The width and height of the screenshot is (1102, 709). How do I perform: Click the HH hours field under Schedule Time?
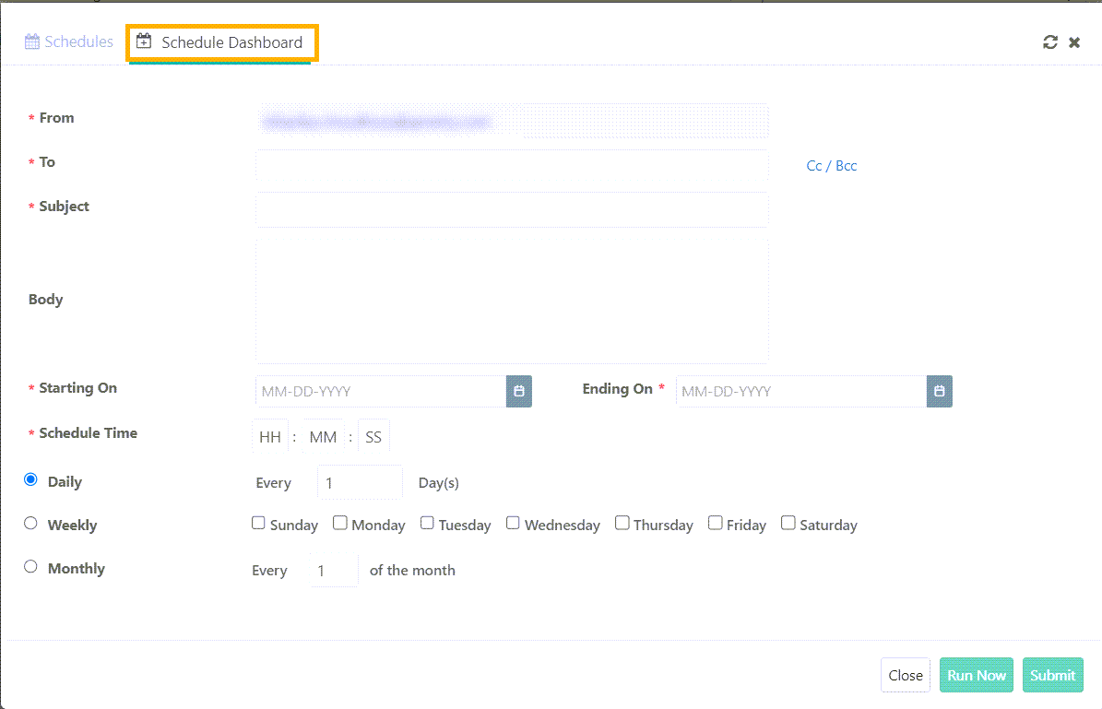tap(270, 435)
